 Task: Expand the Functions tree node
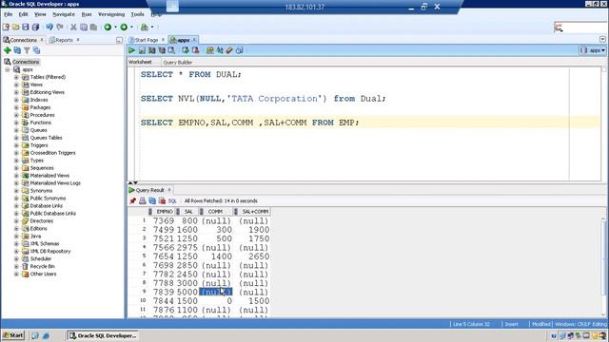(16, 123)
